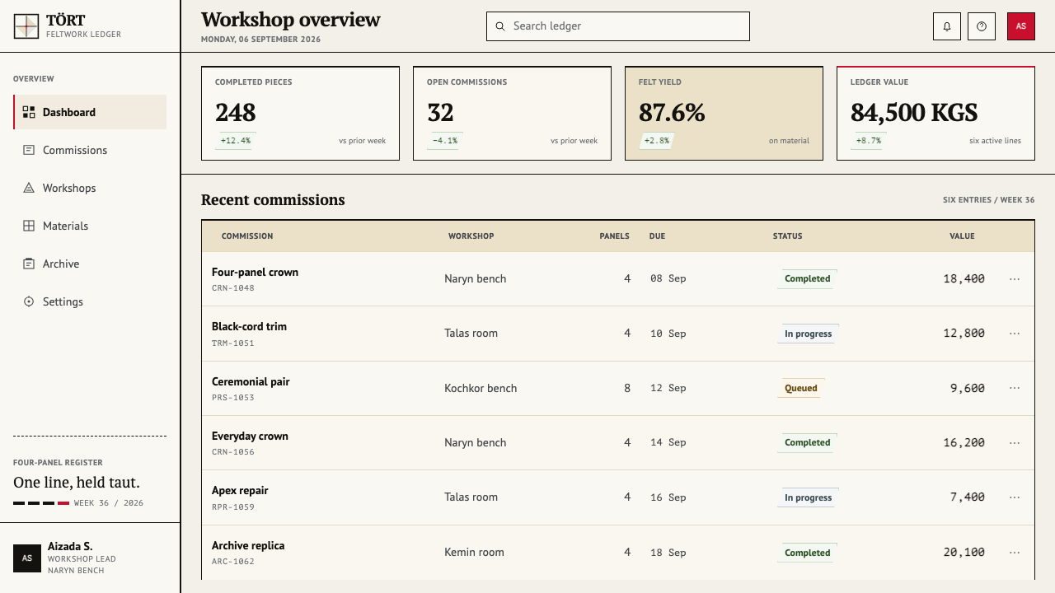
Task: Sort by Value column header
Action: (x=962, y=236)
